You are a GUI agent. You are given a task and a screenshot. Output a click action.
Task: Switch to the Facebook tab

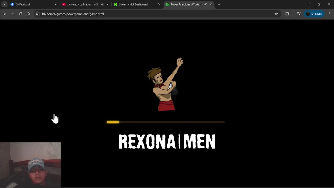[33, 4]
